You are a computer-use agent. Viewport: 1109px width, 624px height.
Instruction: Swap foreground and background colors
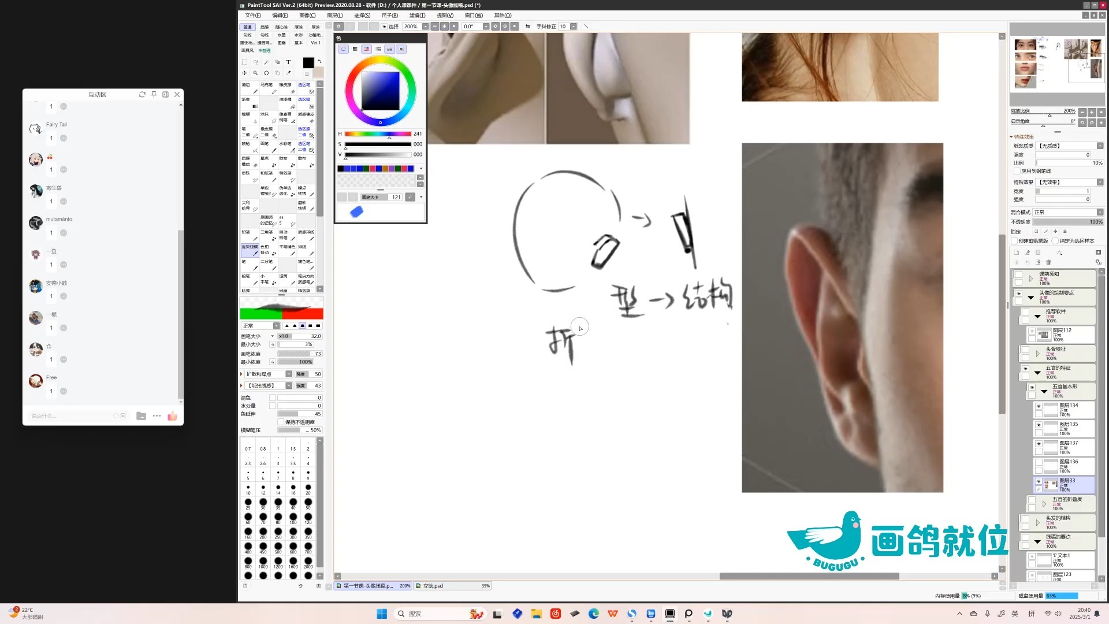point(319,61)
